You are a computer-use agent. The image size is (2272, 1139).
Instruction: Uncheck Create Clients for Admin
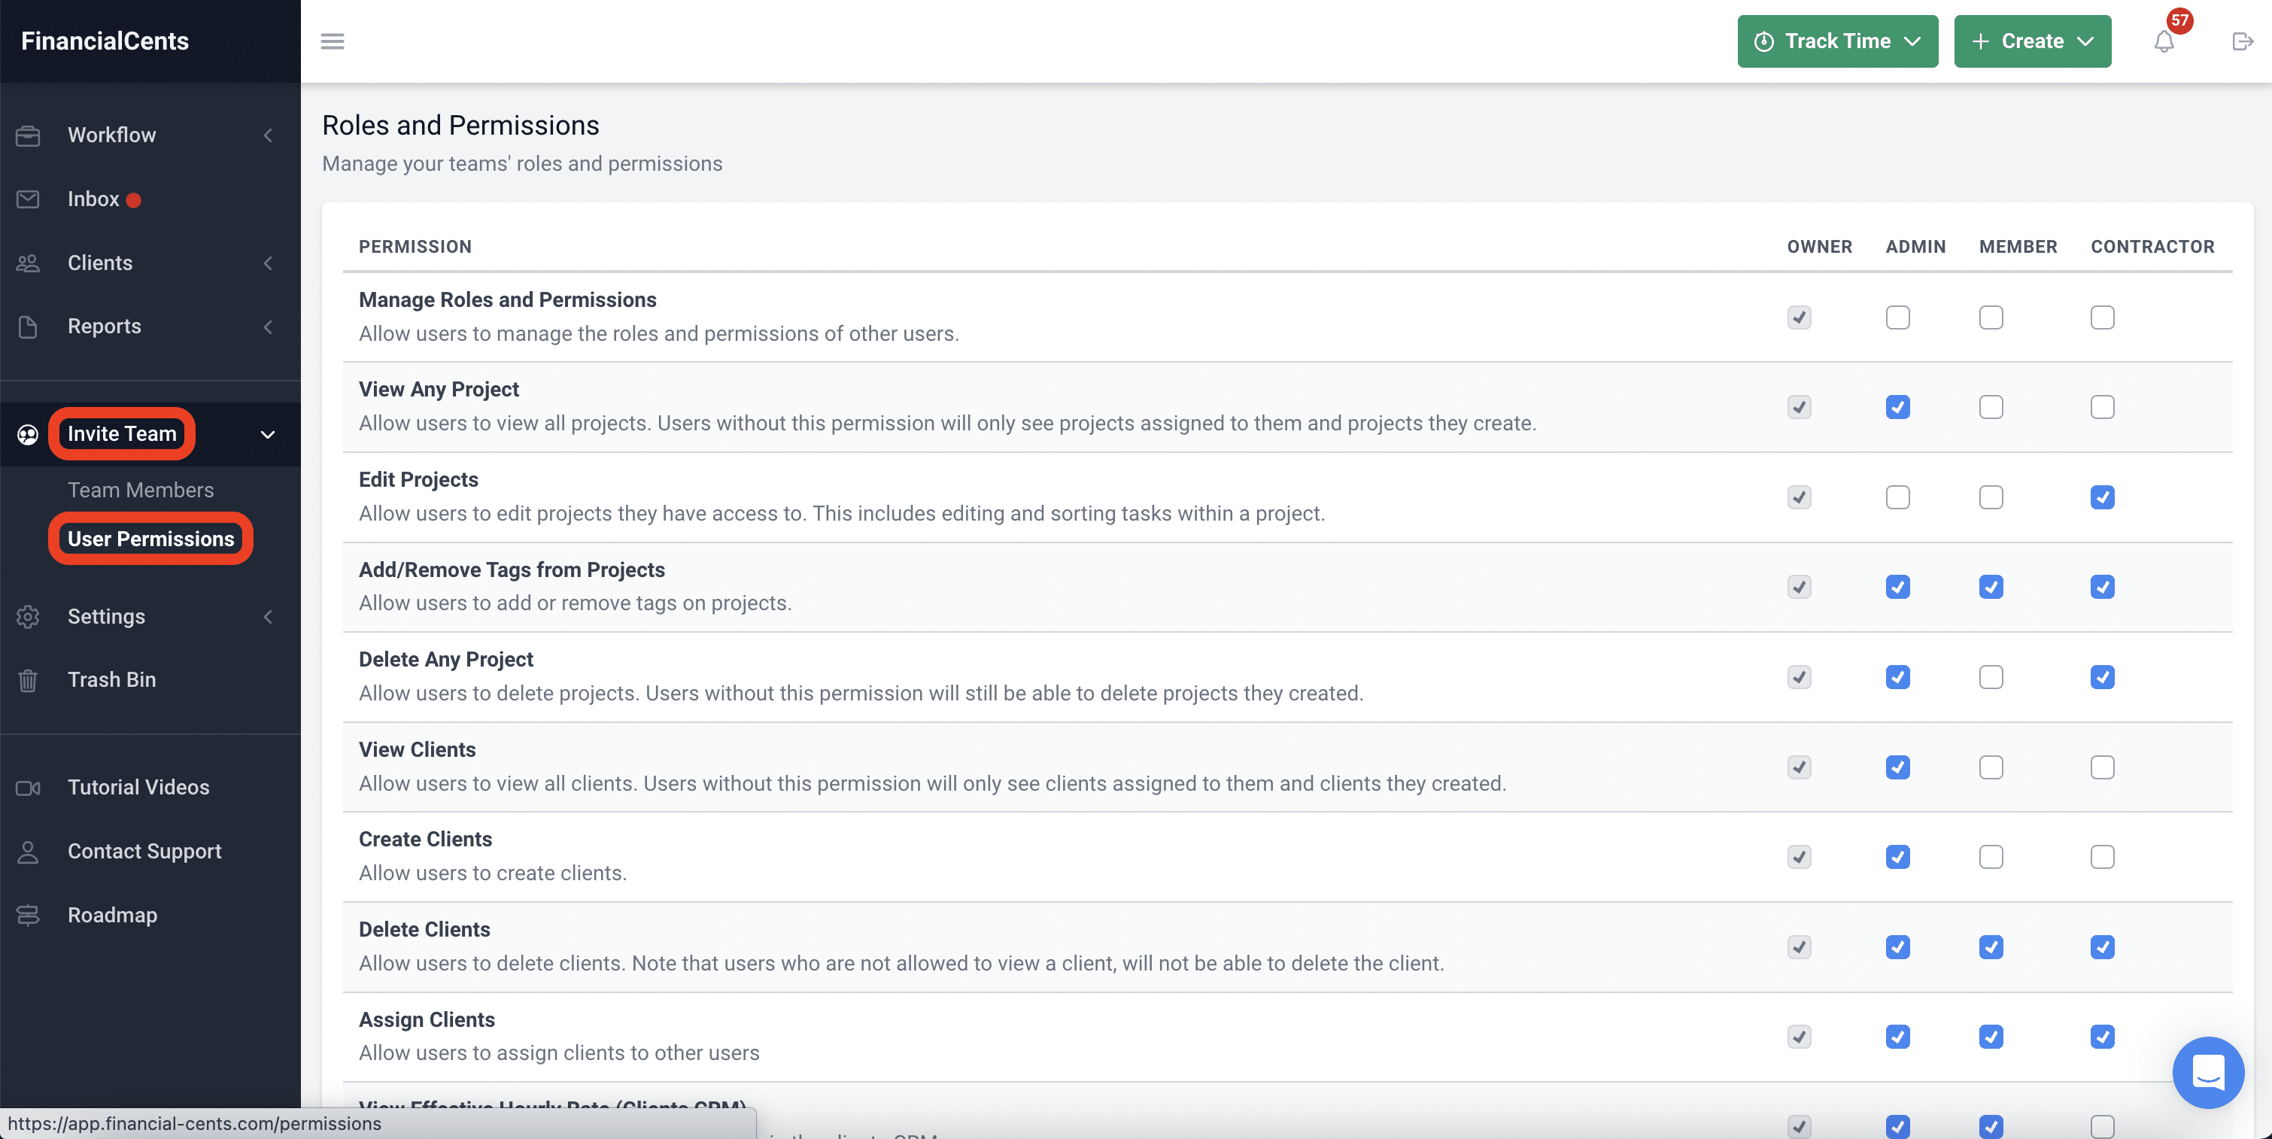pos(1897,858)
